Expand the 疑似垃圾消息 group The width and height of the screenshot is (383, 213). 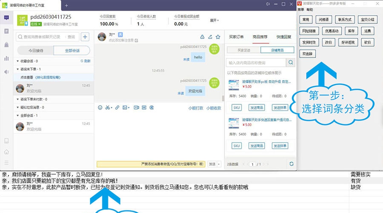tap(17, 107)
